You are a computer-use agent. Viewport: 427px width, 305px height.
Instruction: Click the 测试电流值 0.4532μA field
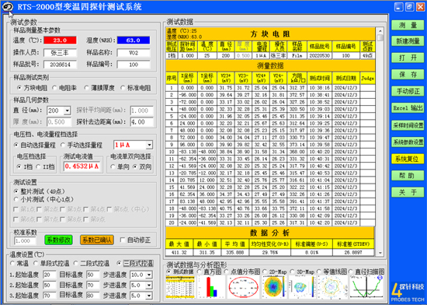point(82,167)
